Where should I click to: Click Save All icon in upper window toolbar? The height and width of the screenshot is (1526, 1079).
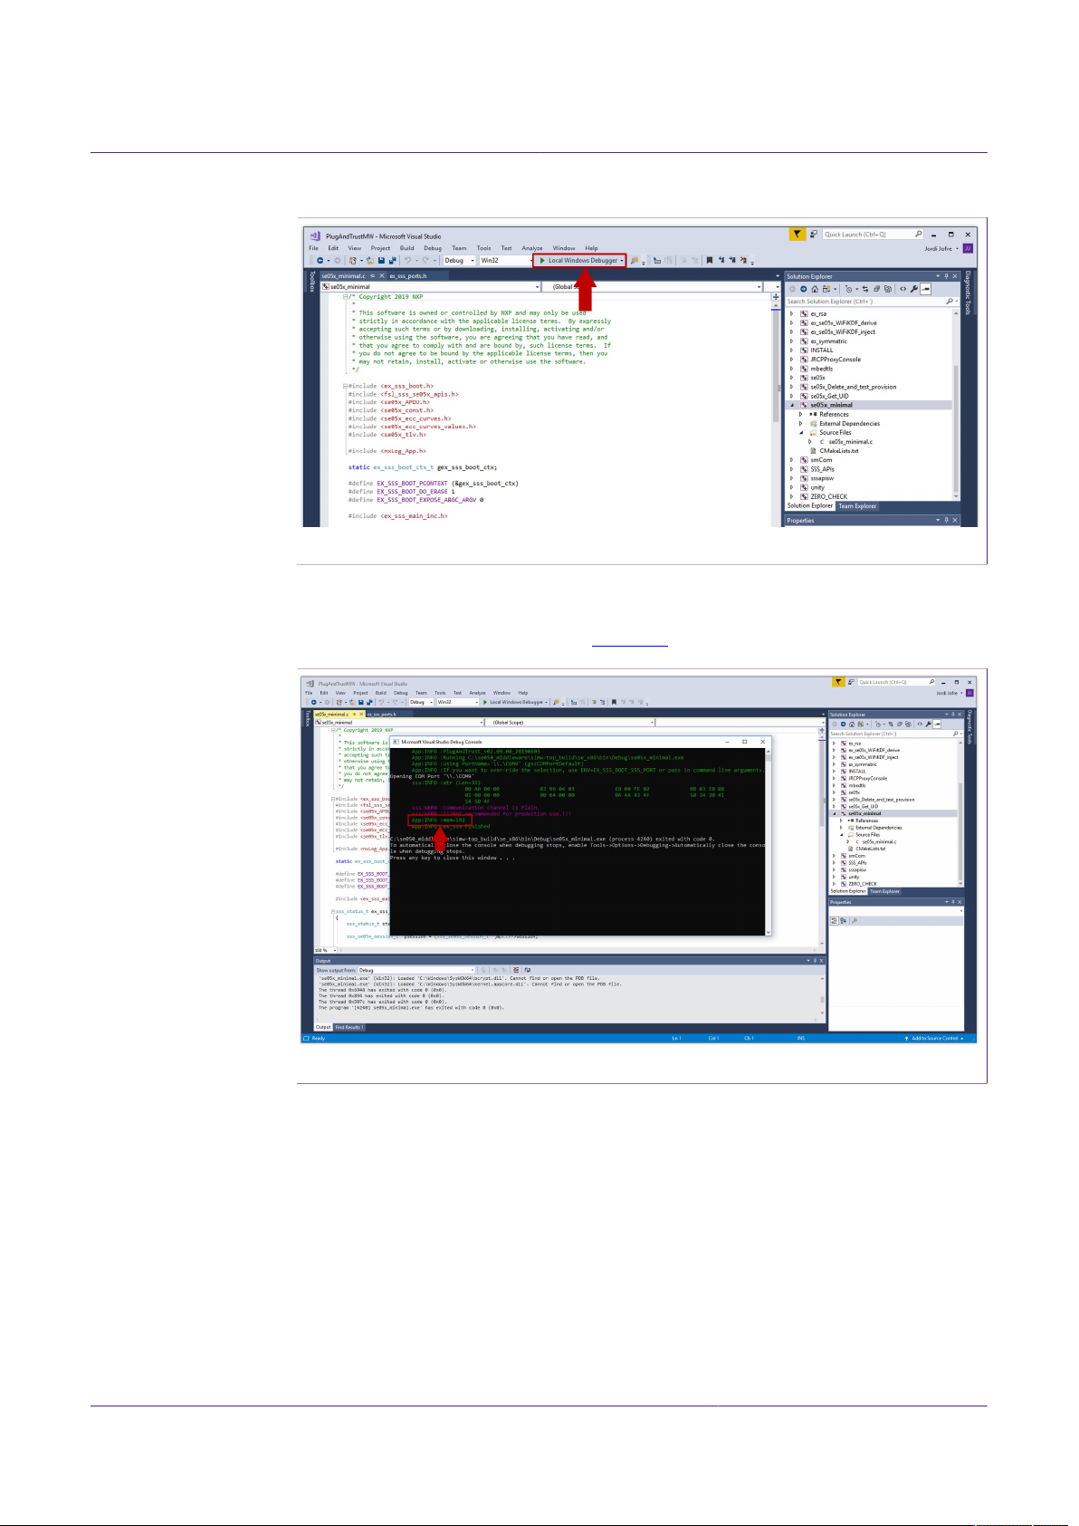(x=393, y=261)
